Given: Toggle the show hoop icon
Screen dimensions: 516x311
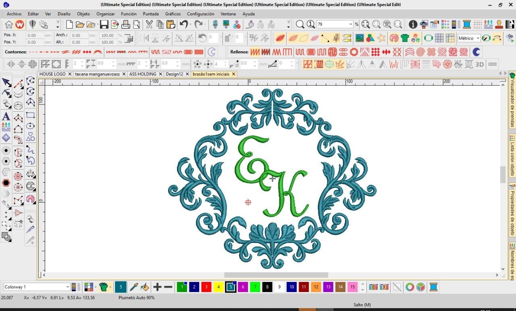Looking at the screenshot, I should [x=428, y=38].
